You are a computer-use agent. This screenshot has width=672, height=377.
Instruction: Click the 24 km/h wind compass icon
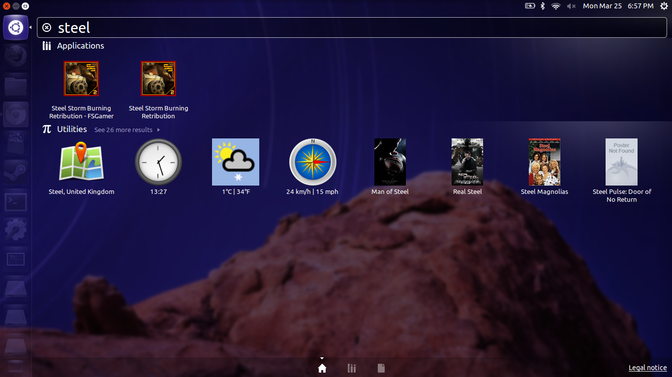(312, 162)
